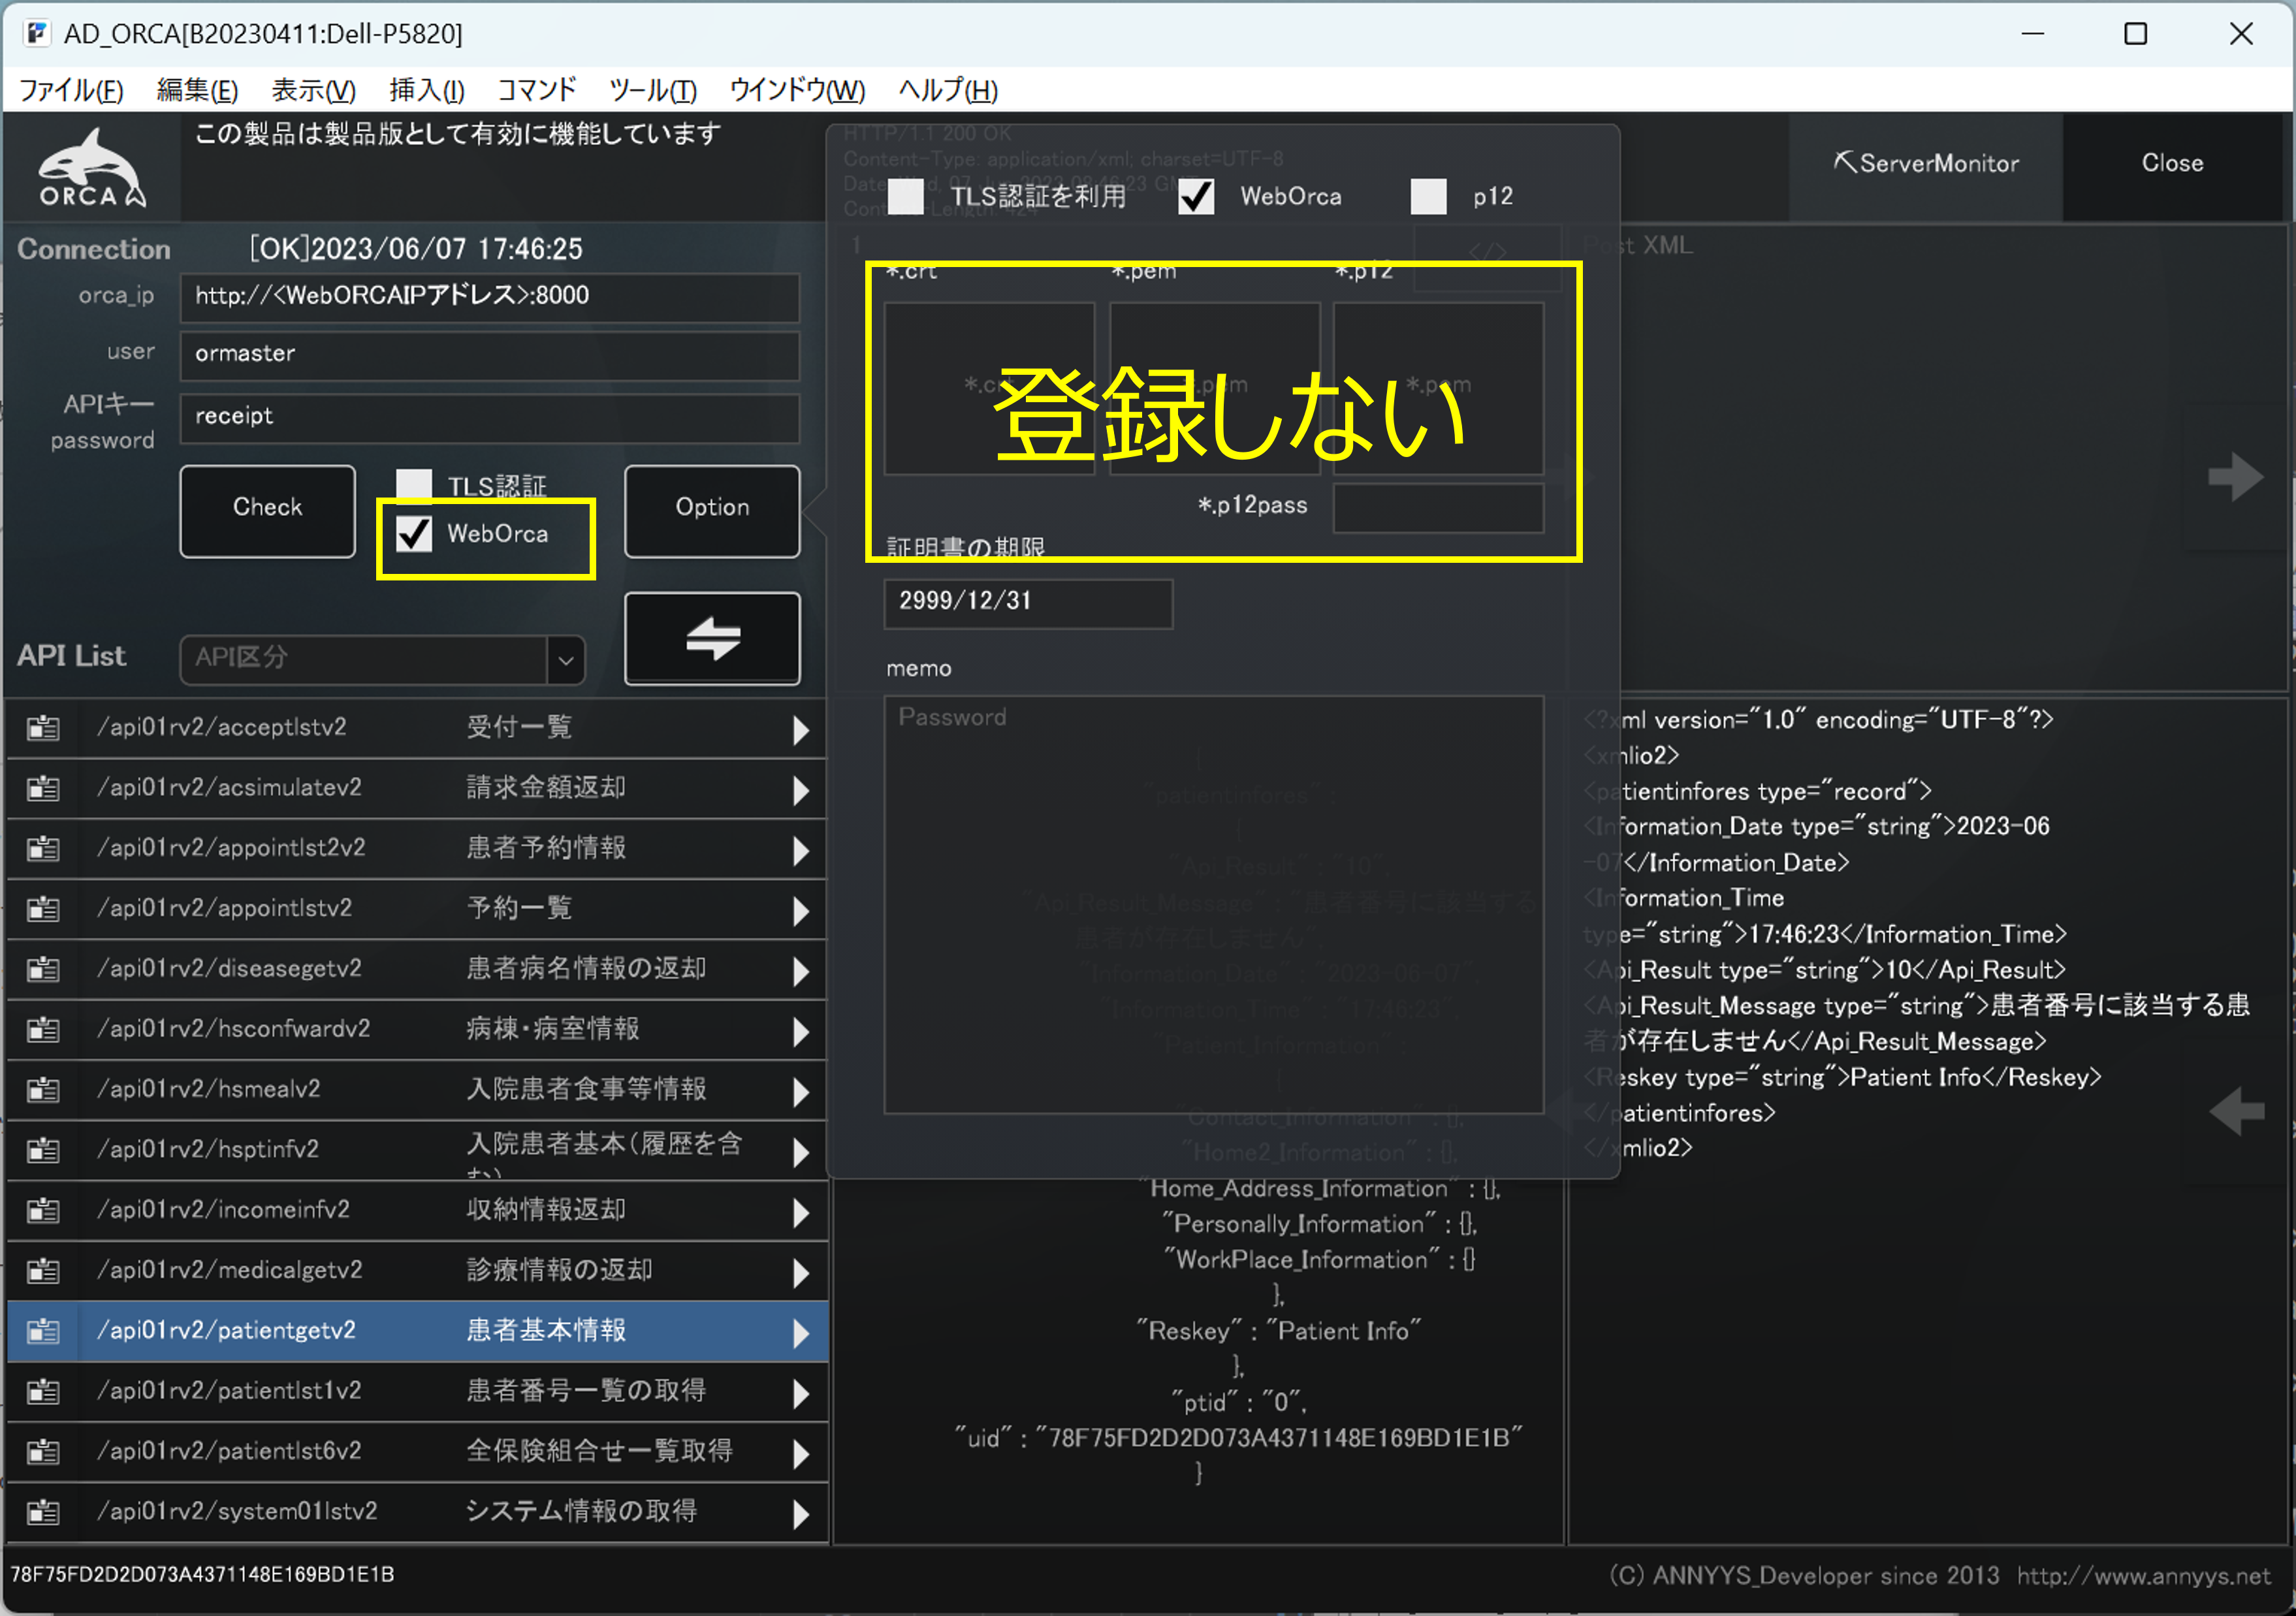The height and width of the screenshot is (1616, 2296).
Task: Click the icon for /api01rv2/medicalgetv2 row
Action: click(x=43, y=1271)
